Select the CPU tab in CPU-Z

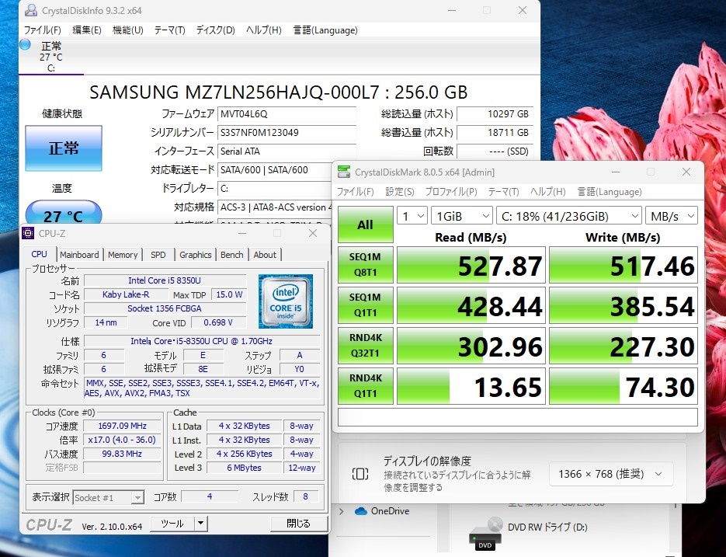[40, 254]
